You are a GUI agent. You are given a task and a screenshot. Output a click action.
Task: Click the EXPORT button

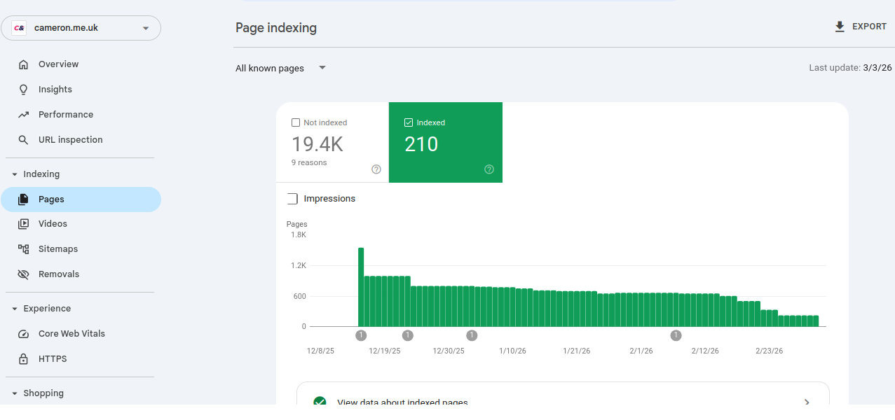[861, 26]
